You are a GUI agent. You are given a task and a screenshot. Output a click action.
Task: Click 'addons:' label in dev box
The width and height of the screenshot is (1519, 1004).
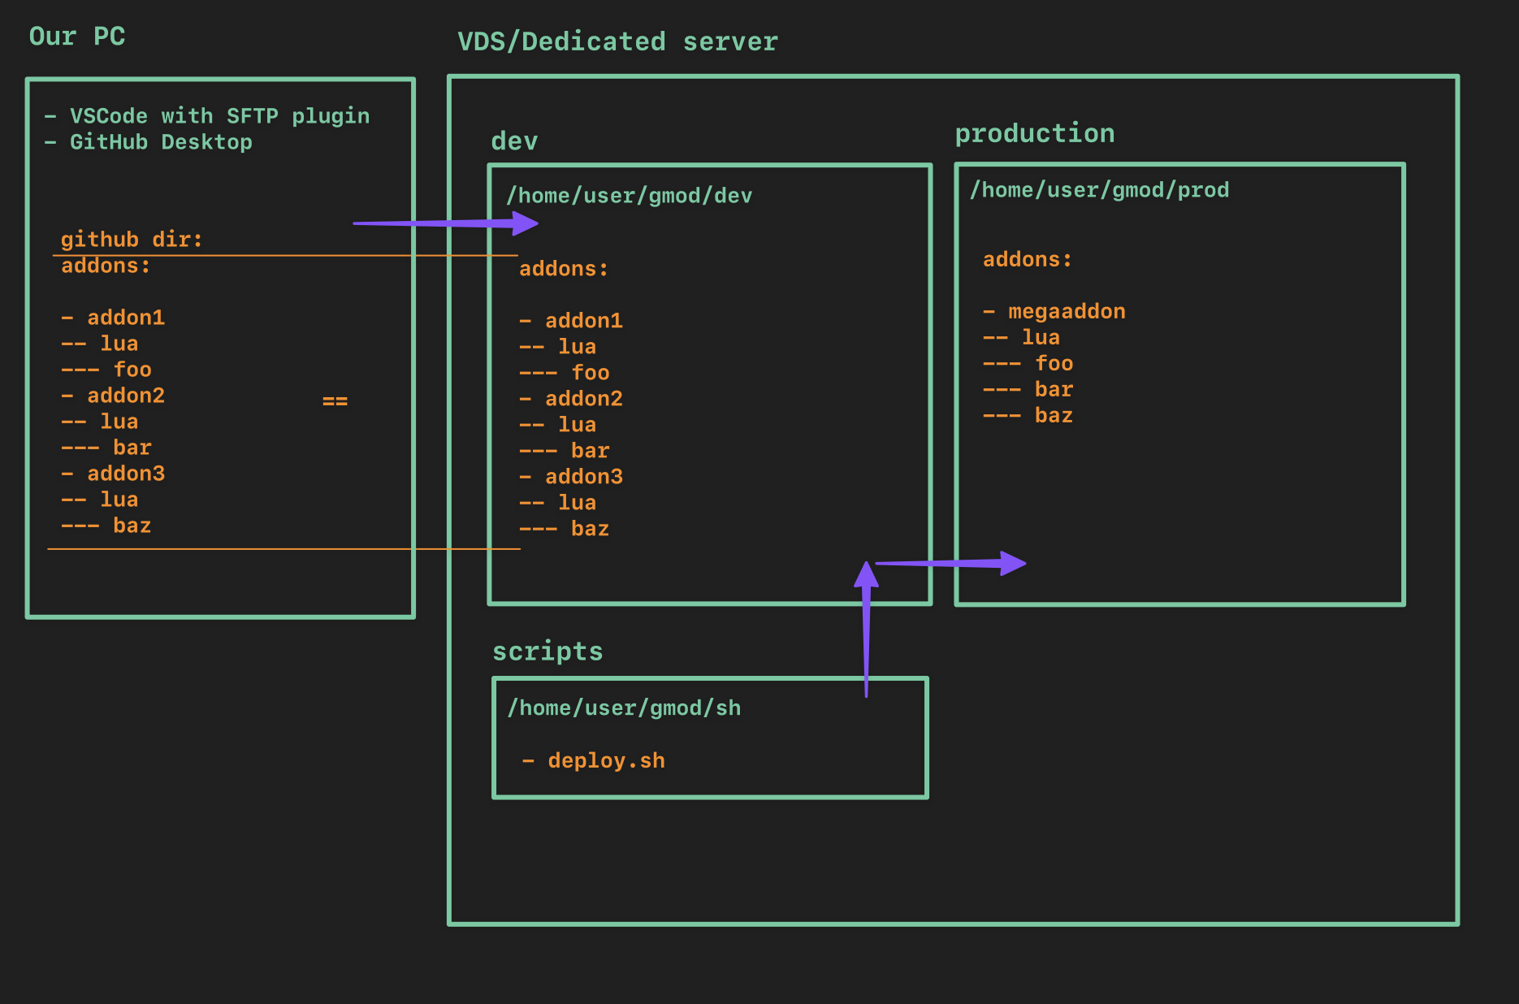point(564,269)
